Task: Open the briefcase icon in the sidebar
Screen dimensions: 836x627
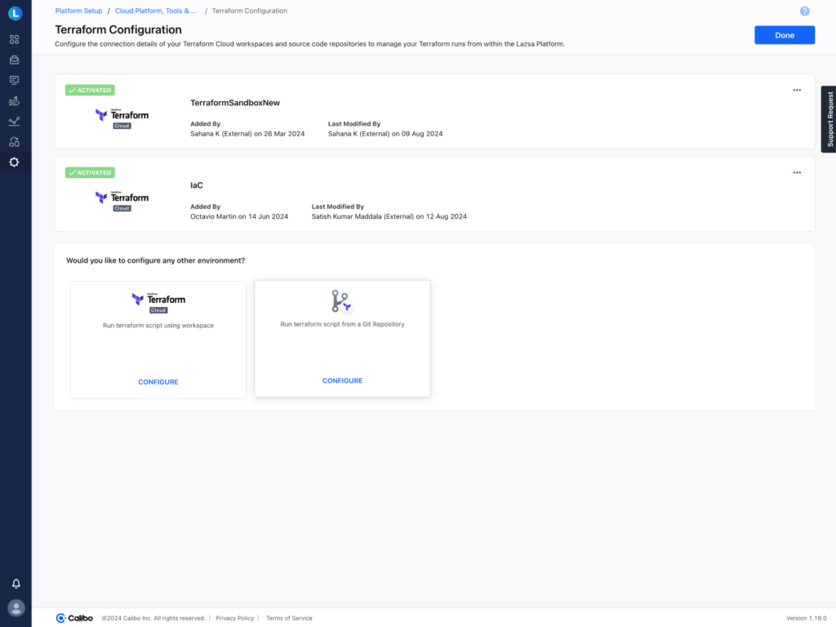Action: coord(15,60)
